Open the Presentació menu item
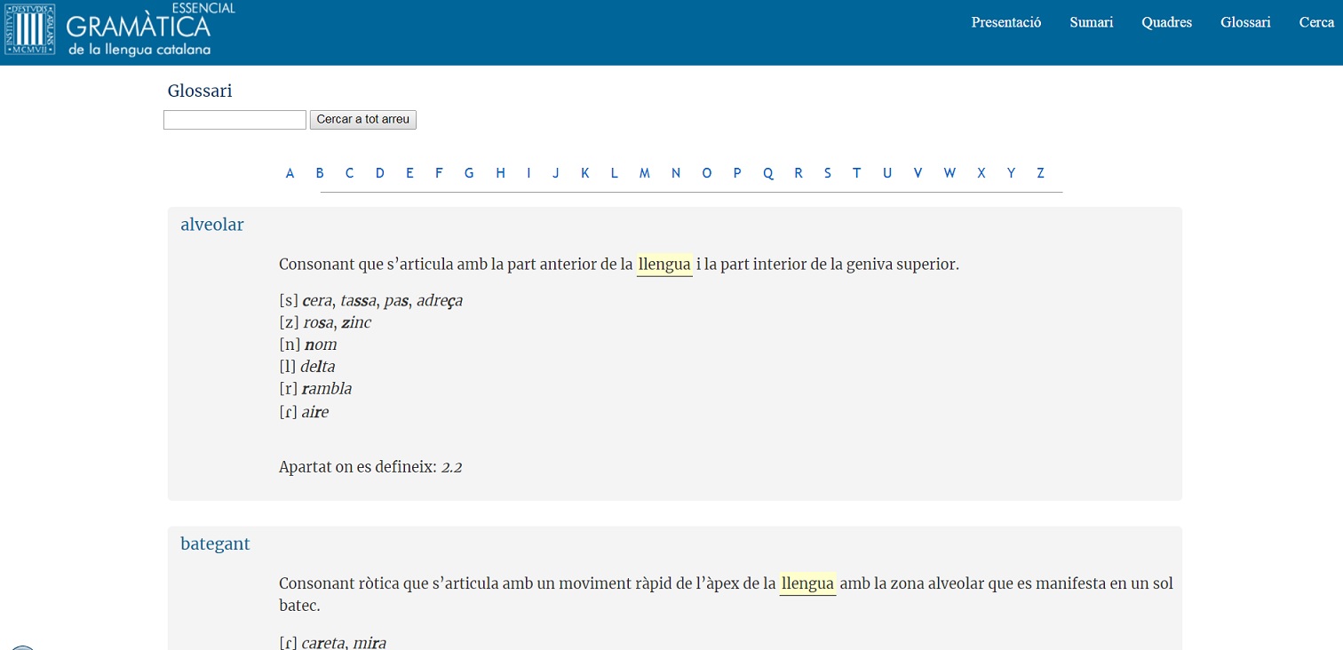This screenshot has height=650, width=1343. pyautogui.click(x=1005, y=22)
